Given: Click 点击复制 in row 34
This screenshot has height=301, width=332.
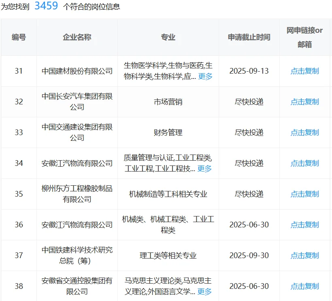Looking at the screenshot, I should [304, 163].
